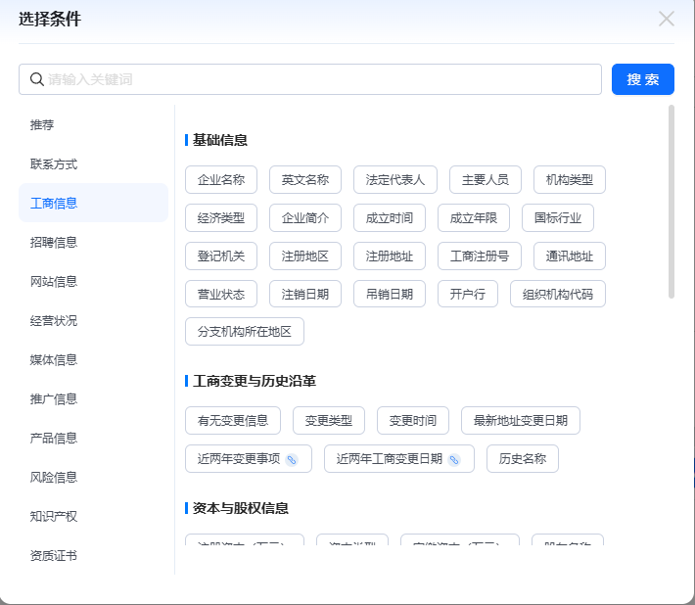Screen dimensions: 695x605
Task: Close the 选择条件 dialog
Action: pyautogui.click(x=667, y=19)
